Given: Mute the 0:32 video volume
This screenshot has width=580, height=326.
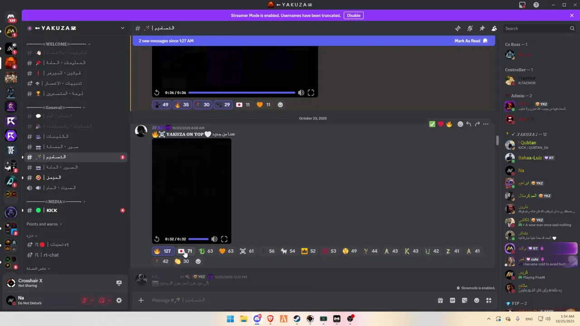Looking at the screenshot, I should [214, 239].
